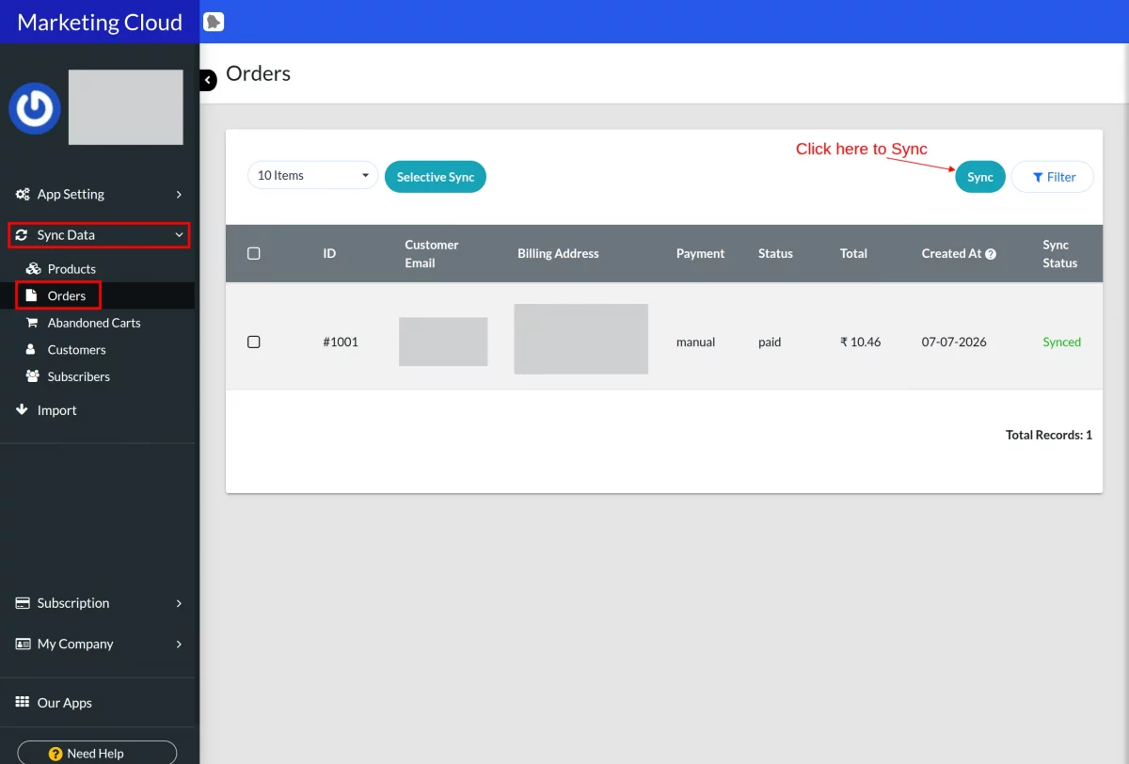Click the Subscribers group icon
This screenshot has width=1129, height=764.
tap(32, 376)
